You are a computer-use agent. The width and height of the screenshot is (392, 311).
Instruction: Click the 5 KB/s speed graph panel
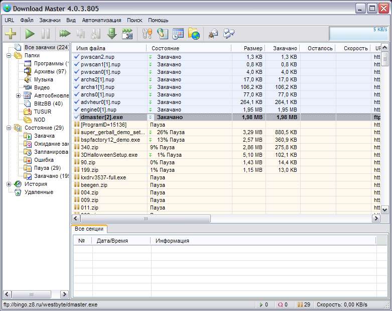(x=359, y=34)
